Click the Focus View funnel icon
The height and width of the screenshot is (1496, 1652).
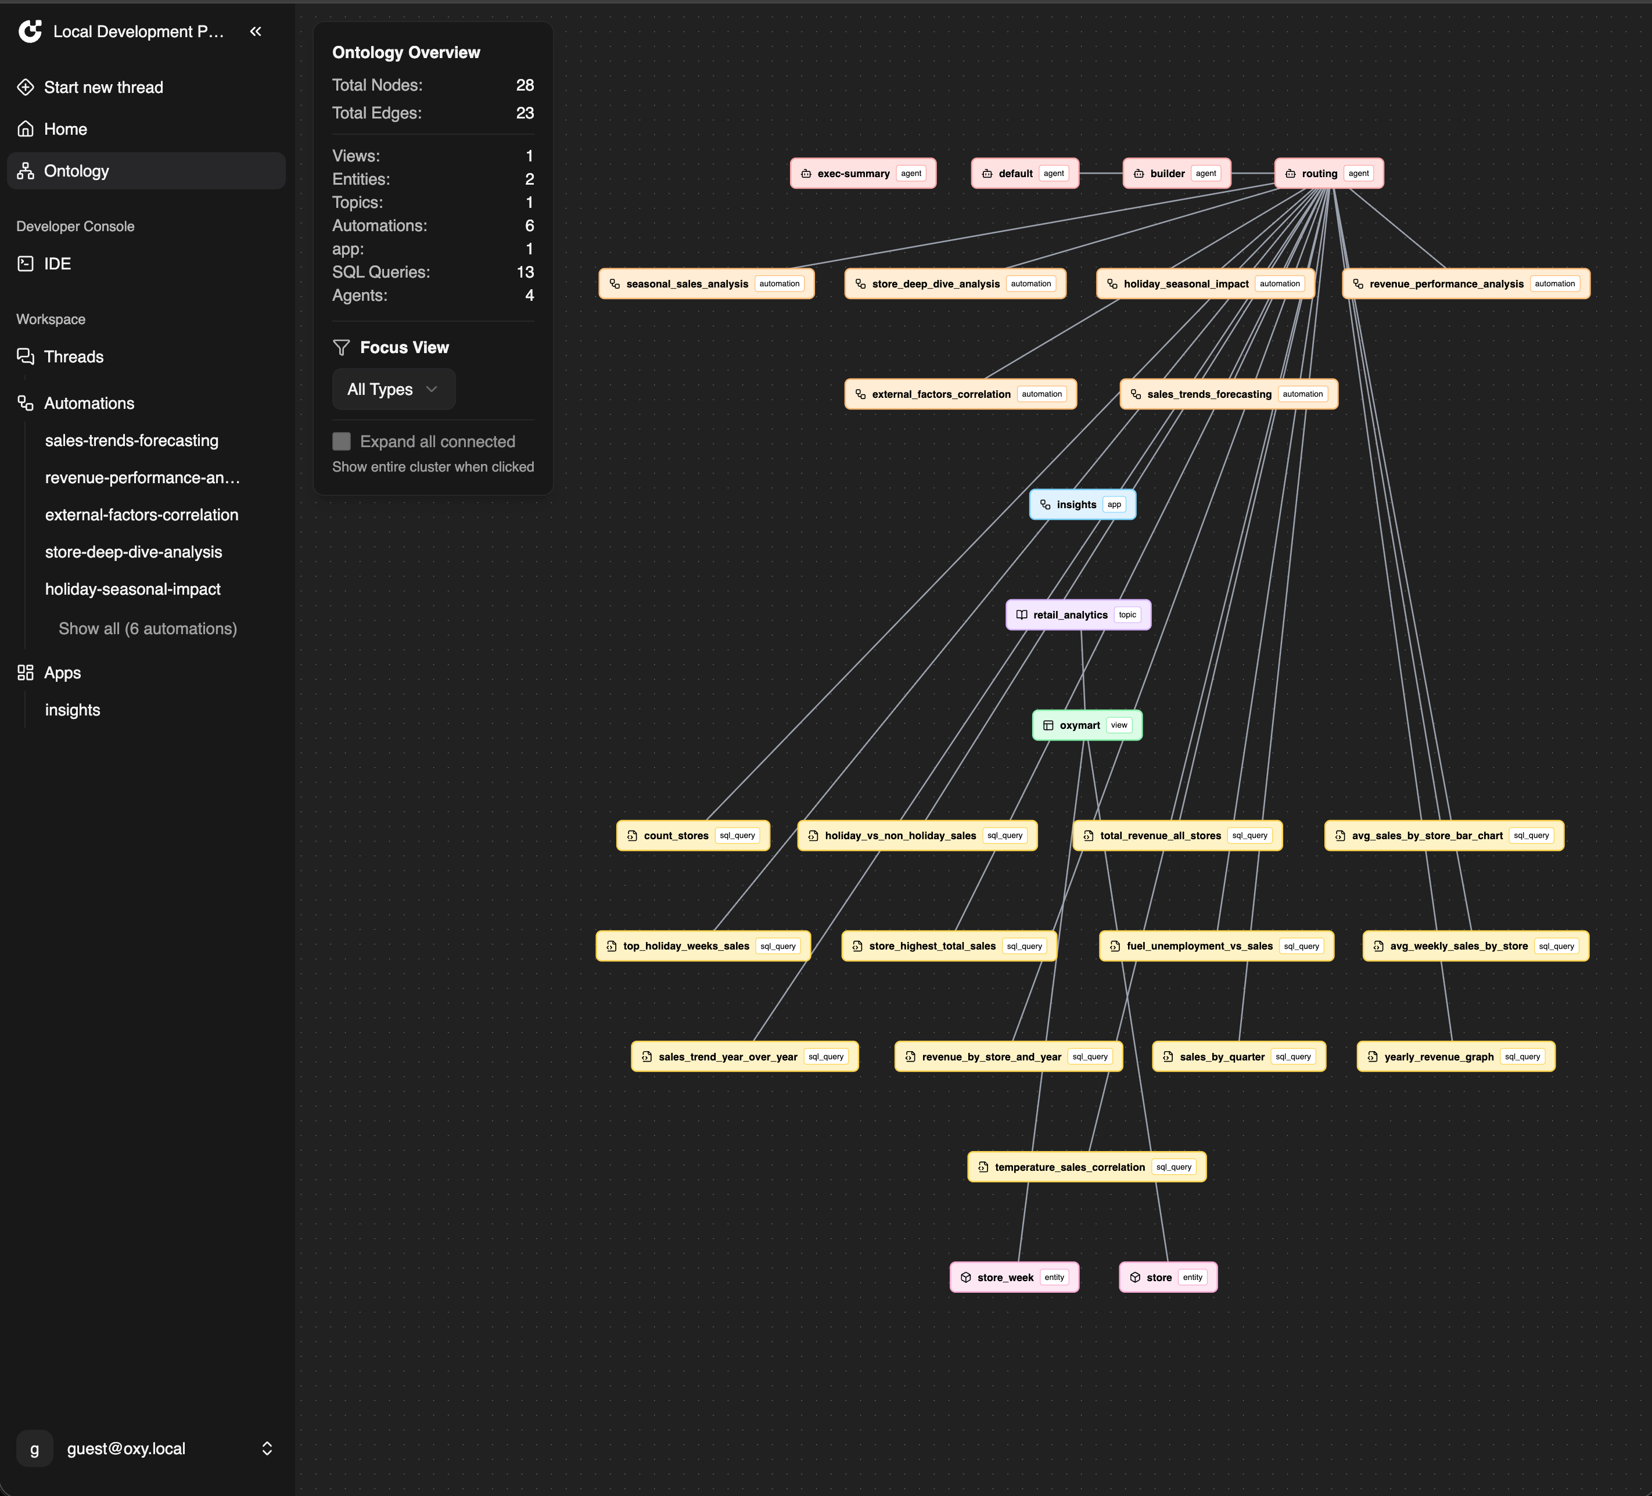pyautogui.click(x=342, y=347)
